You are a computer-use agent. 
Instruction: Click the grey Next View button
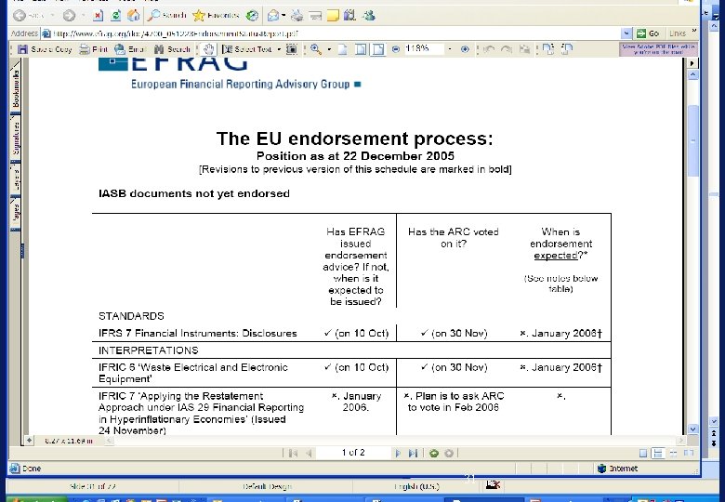[449, 454]
